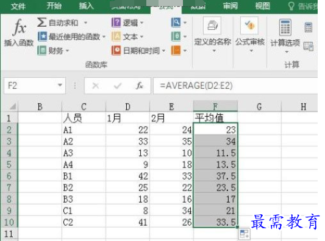Click the Select All corner triangle
Screen dimensions: 325x241
13,107
